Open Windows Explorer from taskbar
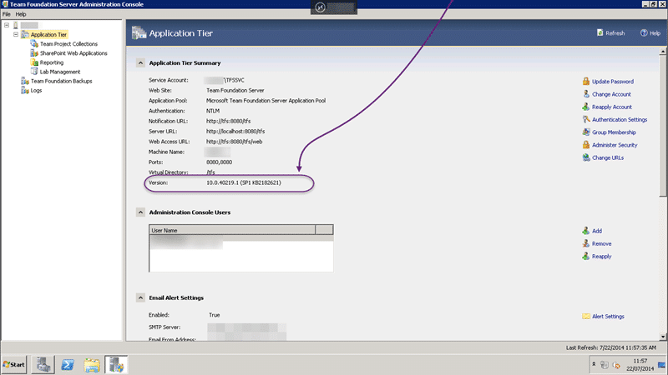668x375 pixels. (x=92, y=365)
